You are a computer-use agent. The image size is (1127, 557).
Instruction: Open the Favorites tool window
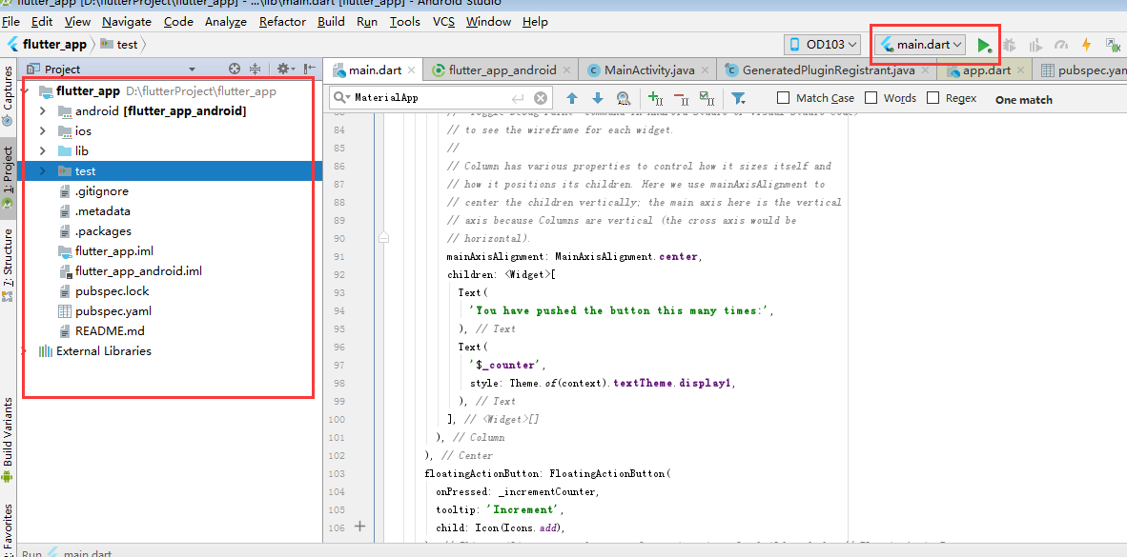point(8,529)
